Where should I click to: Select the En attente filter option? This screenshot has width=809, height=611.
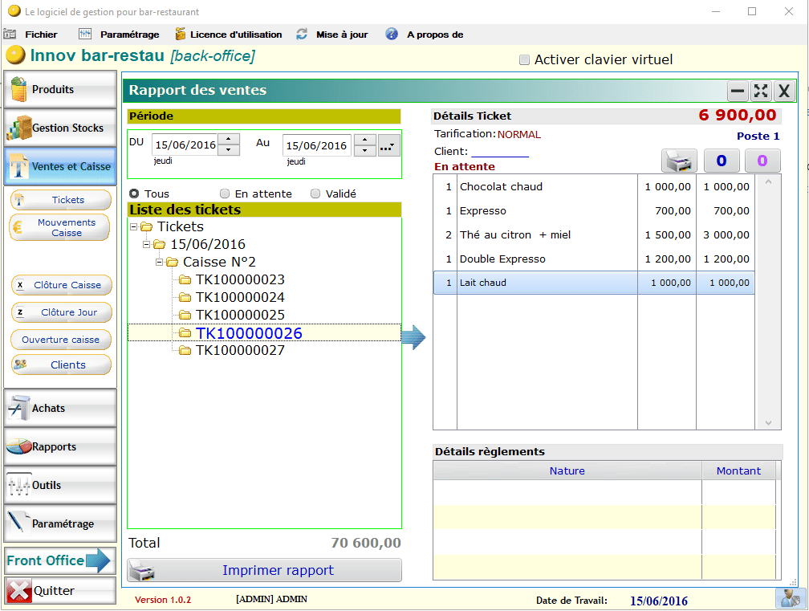[x=226, y=193]
